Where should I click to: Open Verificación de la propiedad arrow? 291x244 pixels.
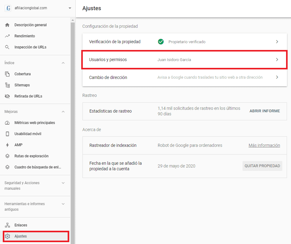(x=277, y=42)
